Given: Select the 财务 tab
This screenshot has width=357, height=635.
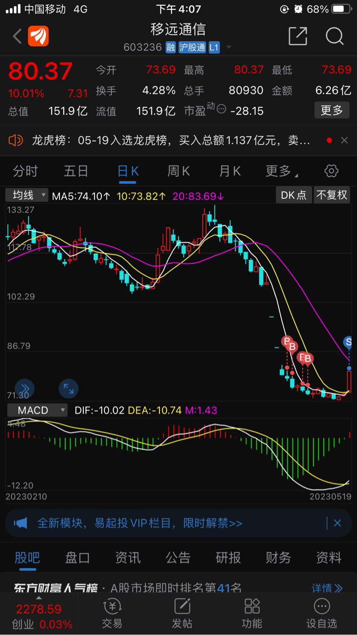Looking at the screenshot, I should [x=278, y=557].
